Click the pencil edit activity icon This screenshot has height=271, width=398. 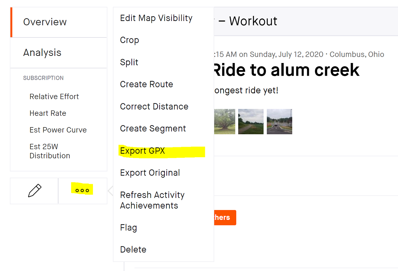[x=34, y=191]
